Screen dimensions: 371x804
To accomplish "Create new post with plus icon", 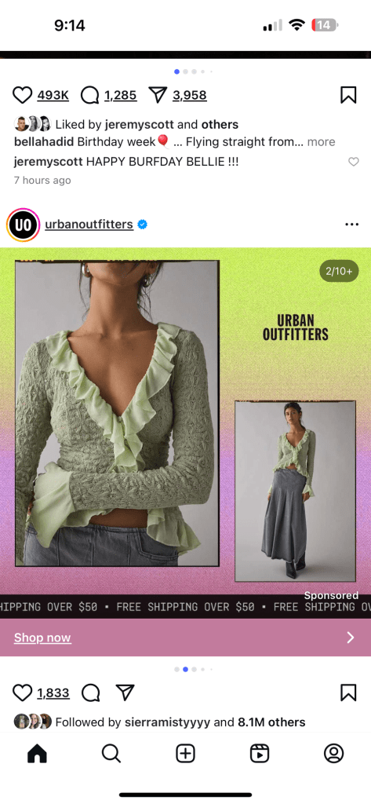I will (x=185, y=753).
